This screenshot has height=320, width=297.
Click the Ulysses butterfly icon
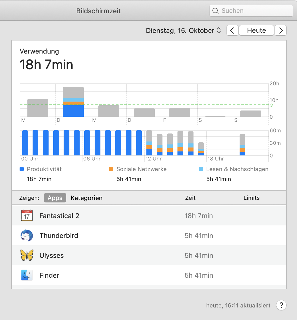[x=27, y=255]
